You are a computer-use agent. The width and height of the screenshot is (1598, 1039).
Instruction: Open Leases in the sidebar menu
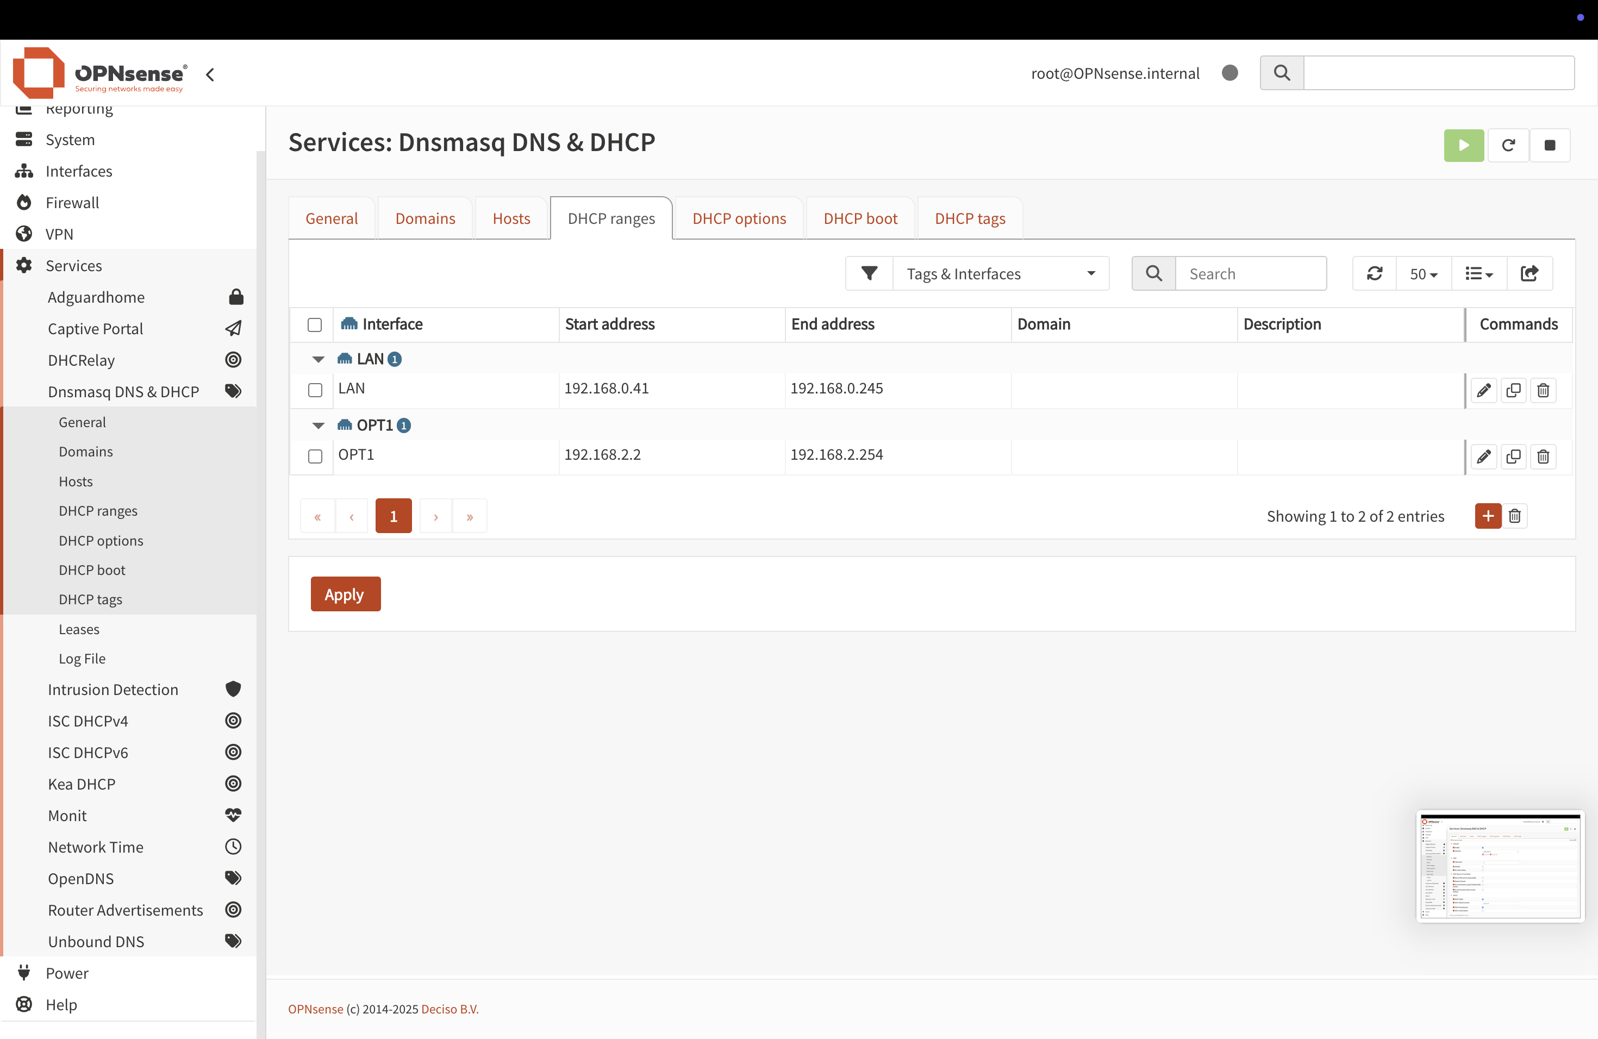(79, 629)
